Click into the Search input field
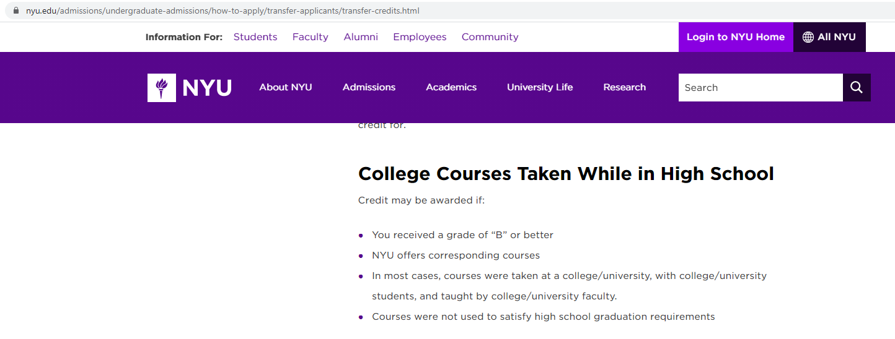This screenshot has height=339, width=895. tap(761, 88)
